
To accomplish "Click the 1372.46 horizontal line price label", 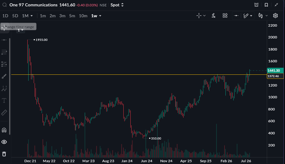I will click(x=275, y=76).
